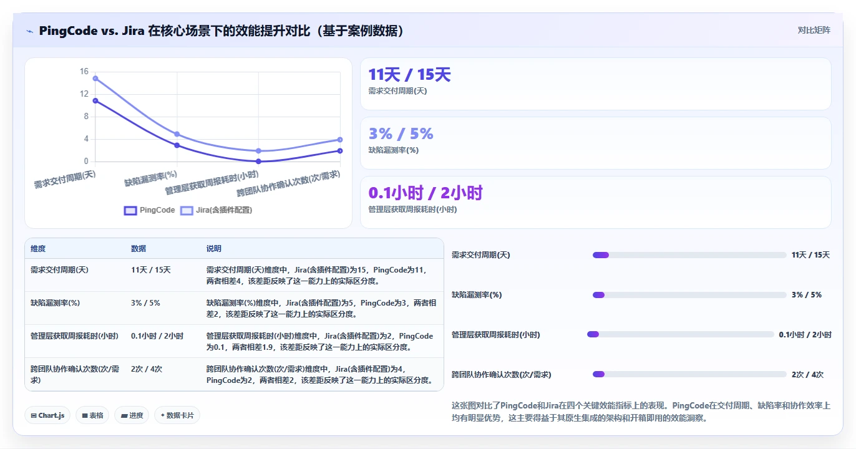Click the 跨团队协作确认次数(次/需求) progress row label
The height and width of the screenshot is (449, 856).
click(502, 375)
